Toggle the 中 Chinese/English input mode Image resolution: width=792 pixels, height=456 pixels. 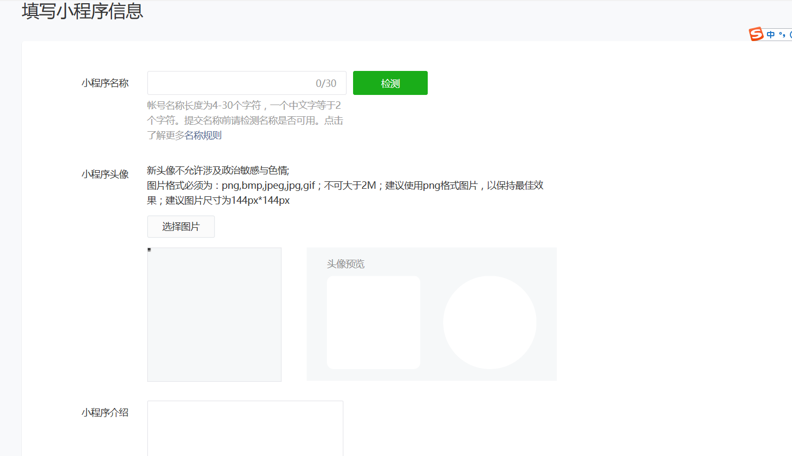771,35
